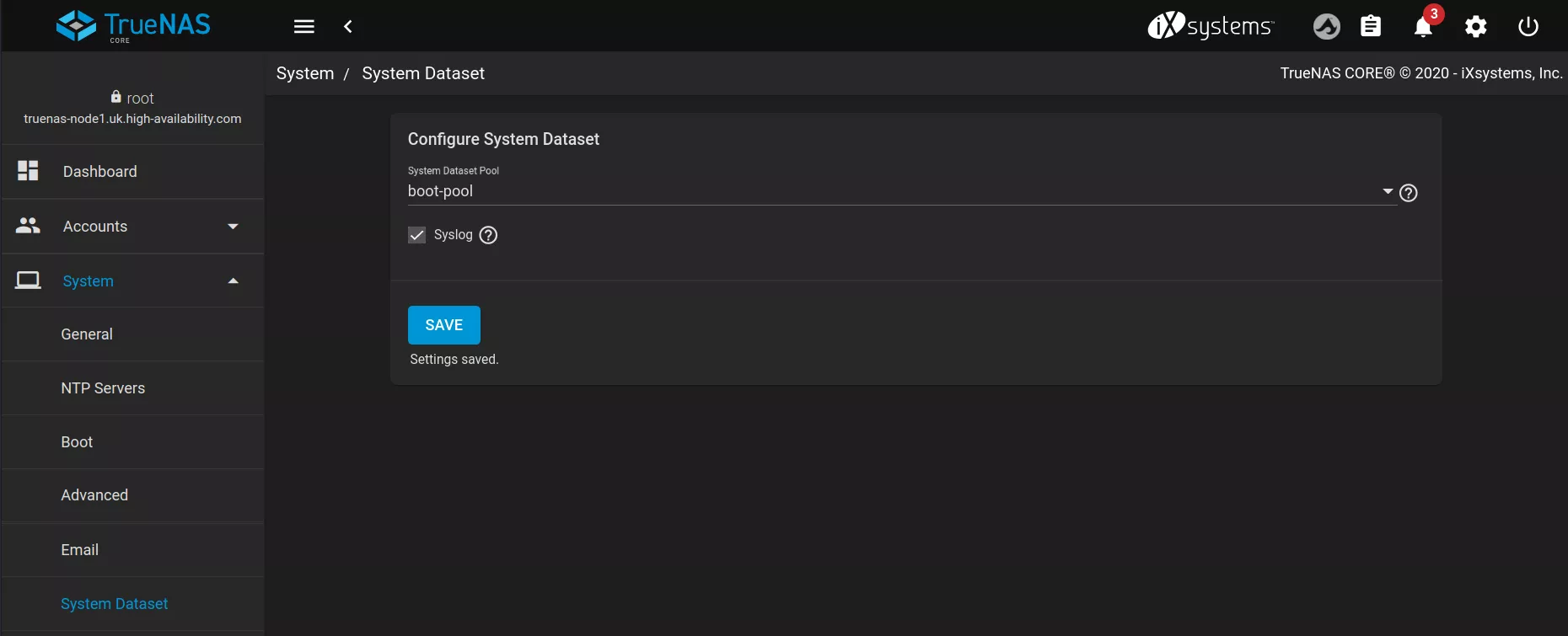Uncheck the Syslog checkbox
This screenshot has width=1568, height=636.
click(x=417, y=235)
